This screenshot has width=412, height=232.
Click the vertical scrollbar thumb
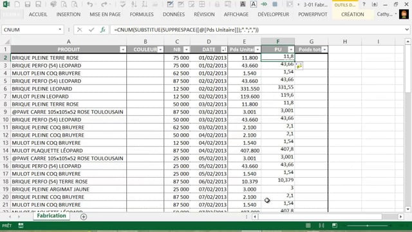click(x=407, y=69)
